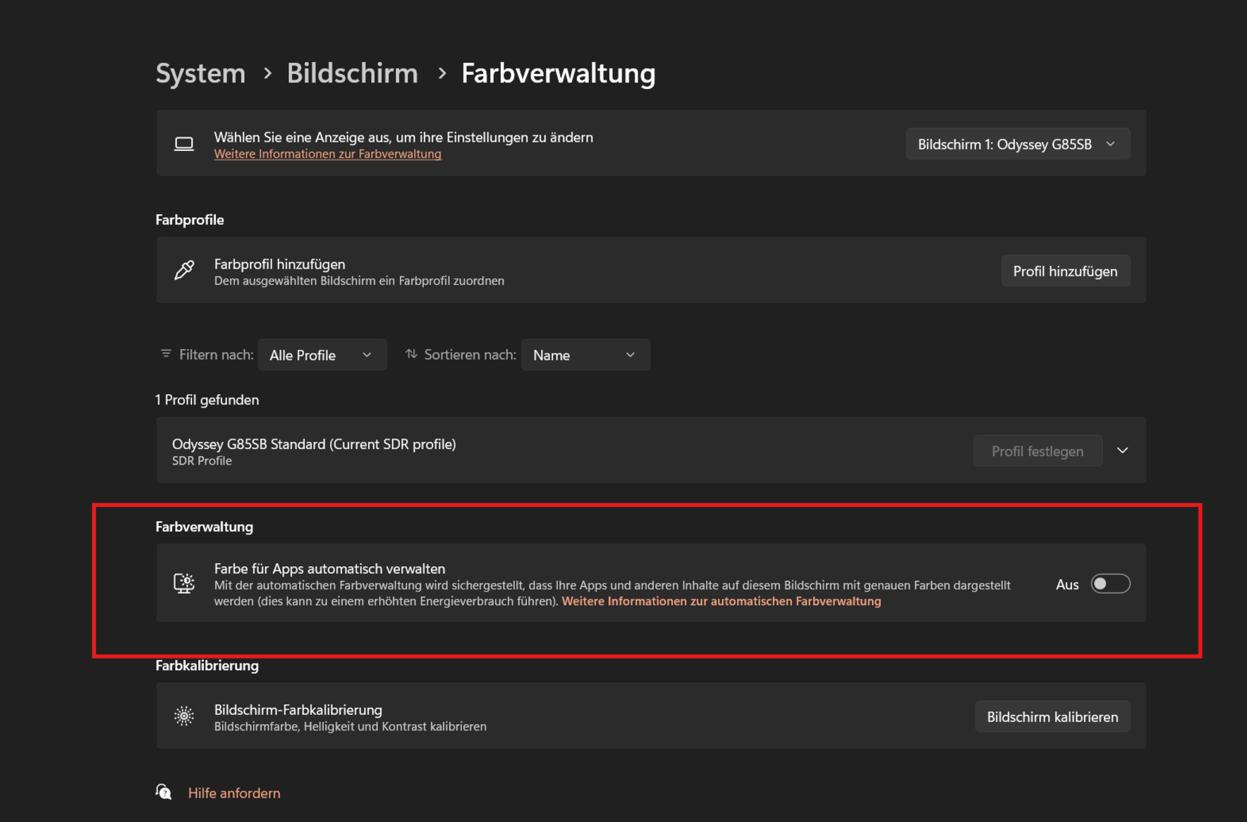Click the 'Bildschirm kalibrieren' button

(x=1052, y=716)
